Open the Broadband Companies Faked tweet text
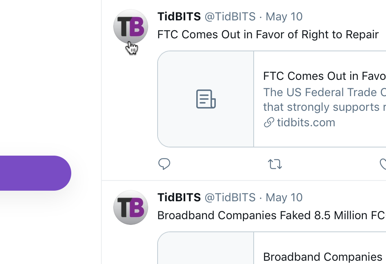Viewport: 386px width, 264px height. pyautogui.click(x=271, y=215)
